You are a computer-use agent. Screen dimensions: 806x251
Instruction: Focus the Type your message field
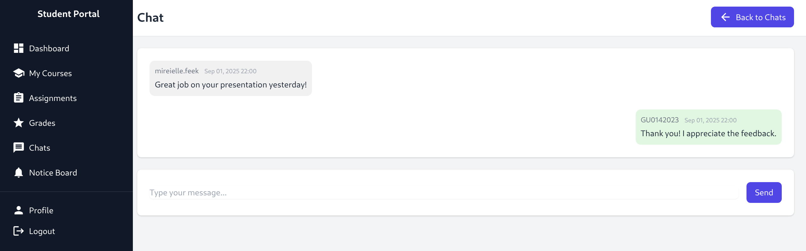(443, 192)
